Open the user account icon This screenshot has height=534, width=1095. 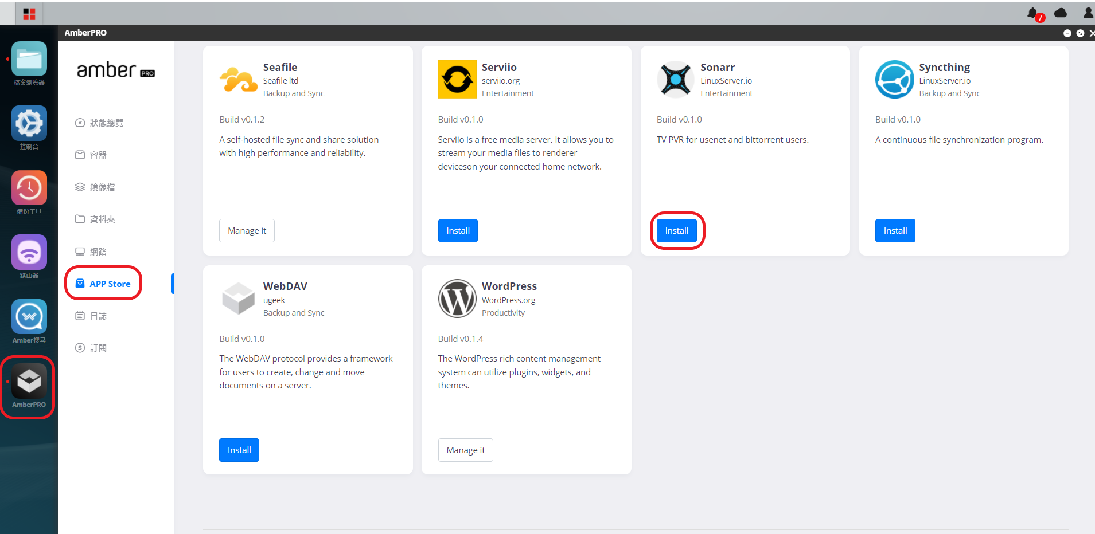point(1088,13)
